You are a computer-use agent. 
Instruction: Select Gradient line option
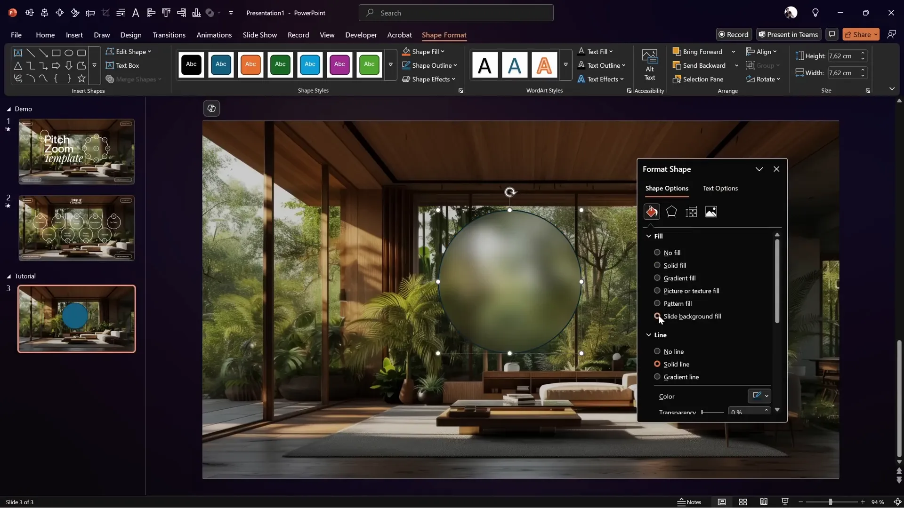coord(656,377)
